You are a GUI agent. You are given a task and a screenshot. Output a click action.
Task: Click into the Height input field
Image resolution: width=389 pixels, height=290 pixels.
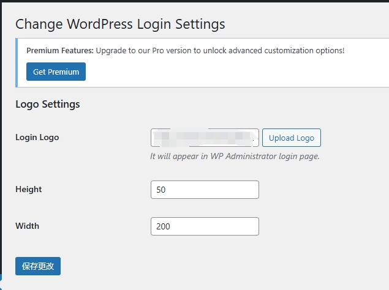205,190
